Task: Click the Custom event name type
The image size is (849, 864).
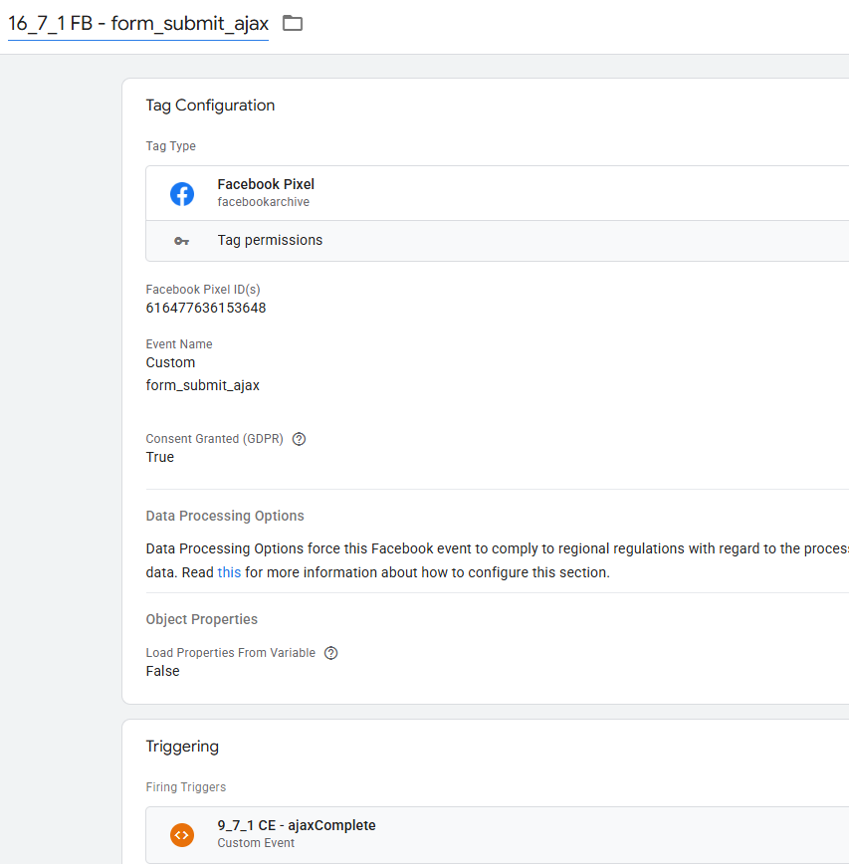Action: point(171,362)
